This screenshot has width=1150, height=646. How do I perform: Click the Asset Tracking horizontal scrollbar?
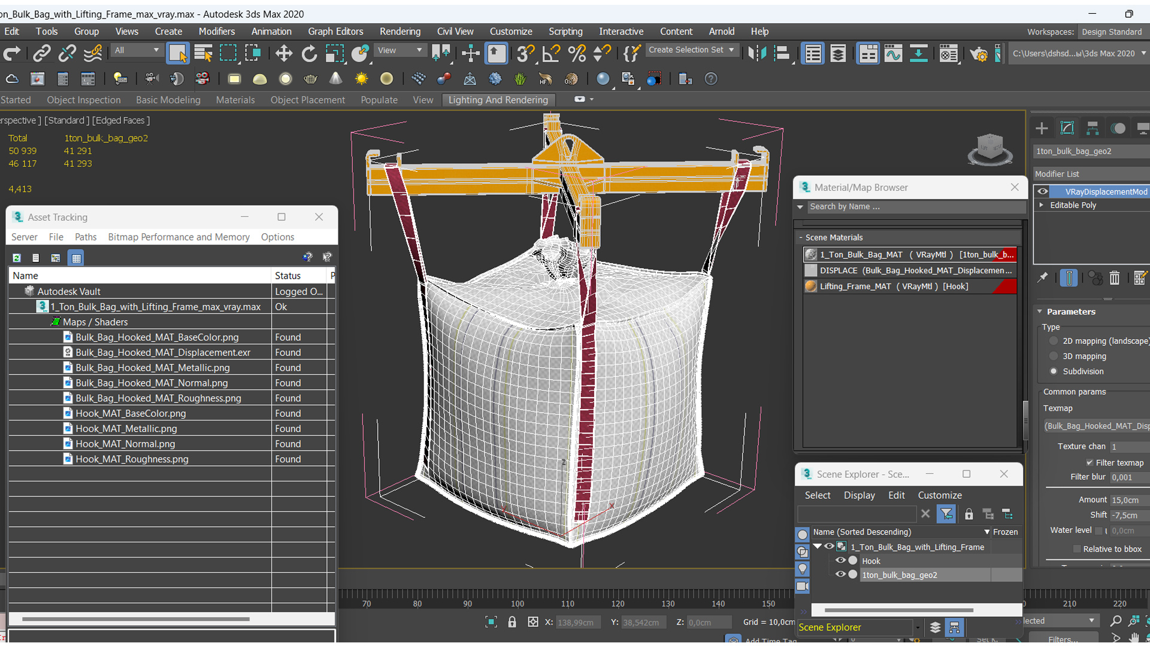136,619
